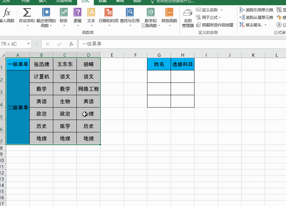Switch to the View (视图) tab
Screen dimensions: 286x206
point(137,1)
